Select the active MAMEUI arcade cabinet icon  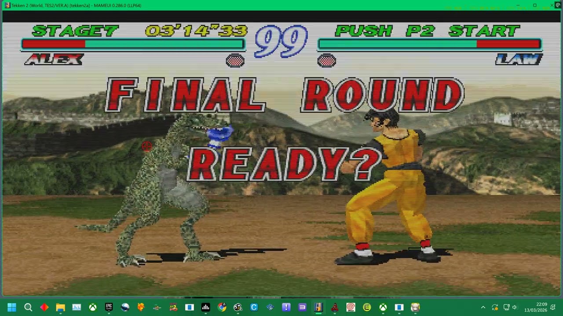click(318, 307)
